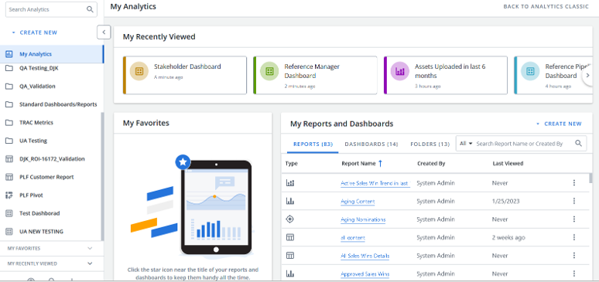Sort by Report Name using the arrow

380,163
